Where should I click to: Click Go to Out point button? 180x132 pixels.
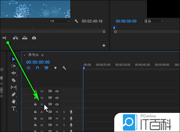(4, 38)
